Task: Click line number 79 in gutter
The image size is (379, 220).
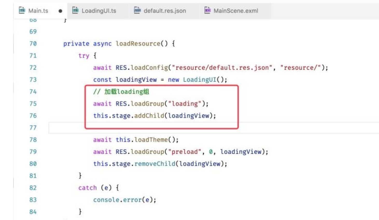Action: click(33, 152)
